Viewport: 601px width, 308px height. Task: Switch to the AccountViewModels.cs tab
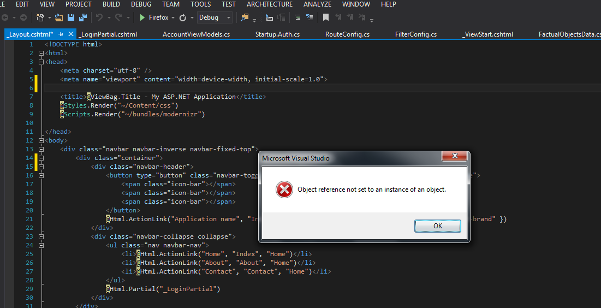tap(197, 34)
